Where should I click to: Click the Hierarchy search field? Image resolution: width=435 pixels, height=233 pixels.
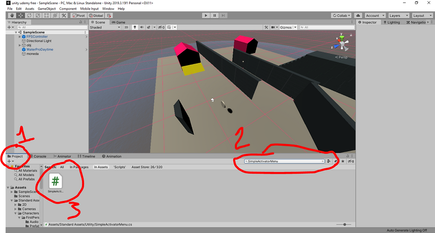coord(52,27)
